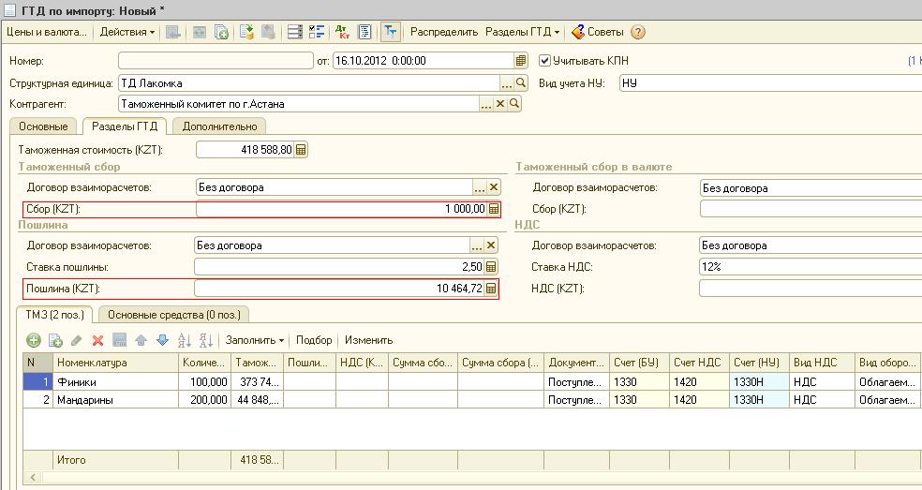Open Основные средства (0 поз.) tab
Viewport: 922px width, 490px height.
[x=174, y=315]
